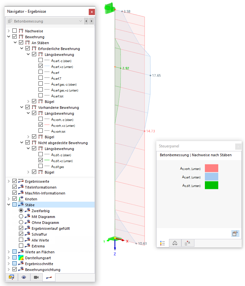Enable As,erf,T checkbox
Image resolution: width=245 pixels, height=286 pixels.
coord(40,78)
